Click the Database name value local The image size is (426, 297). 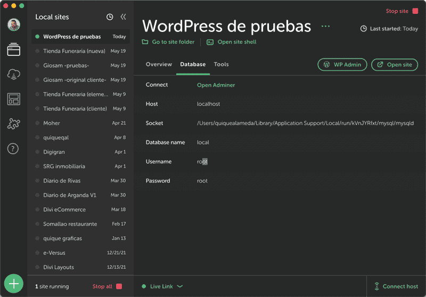(203, 143)
